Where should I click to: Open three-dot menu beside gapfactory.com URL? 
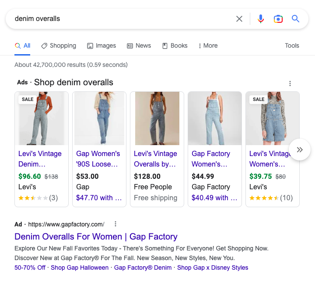(115, 224)
